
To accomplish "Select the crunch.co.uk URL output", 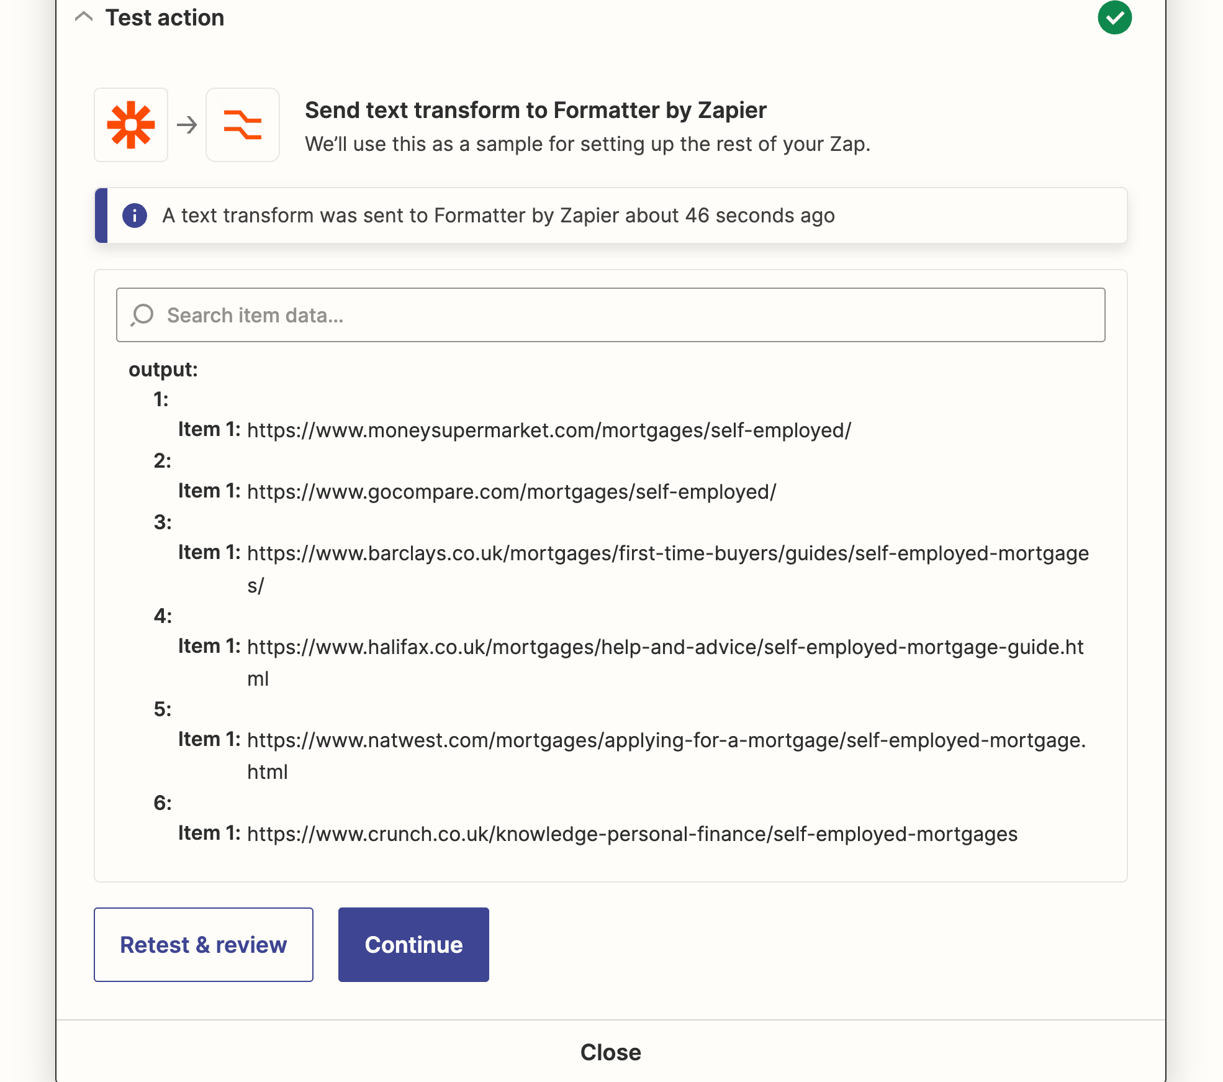I will (633, 834).
